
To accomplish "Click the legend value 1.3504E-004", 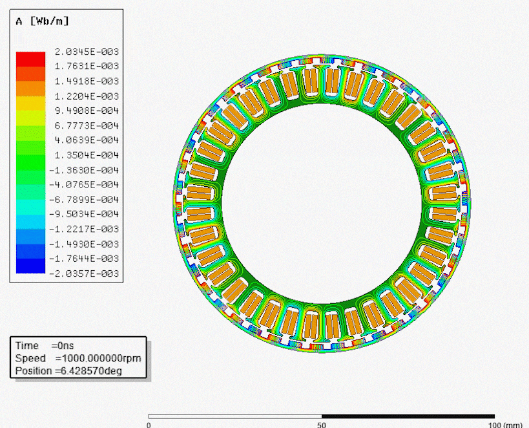I will click(x=87, y=155).
